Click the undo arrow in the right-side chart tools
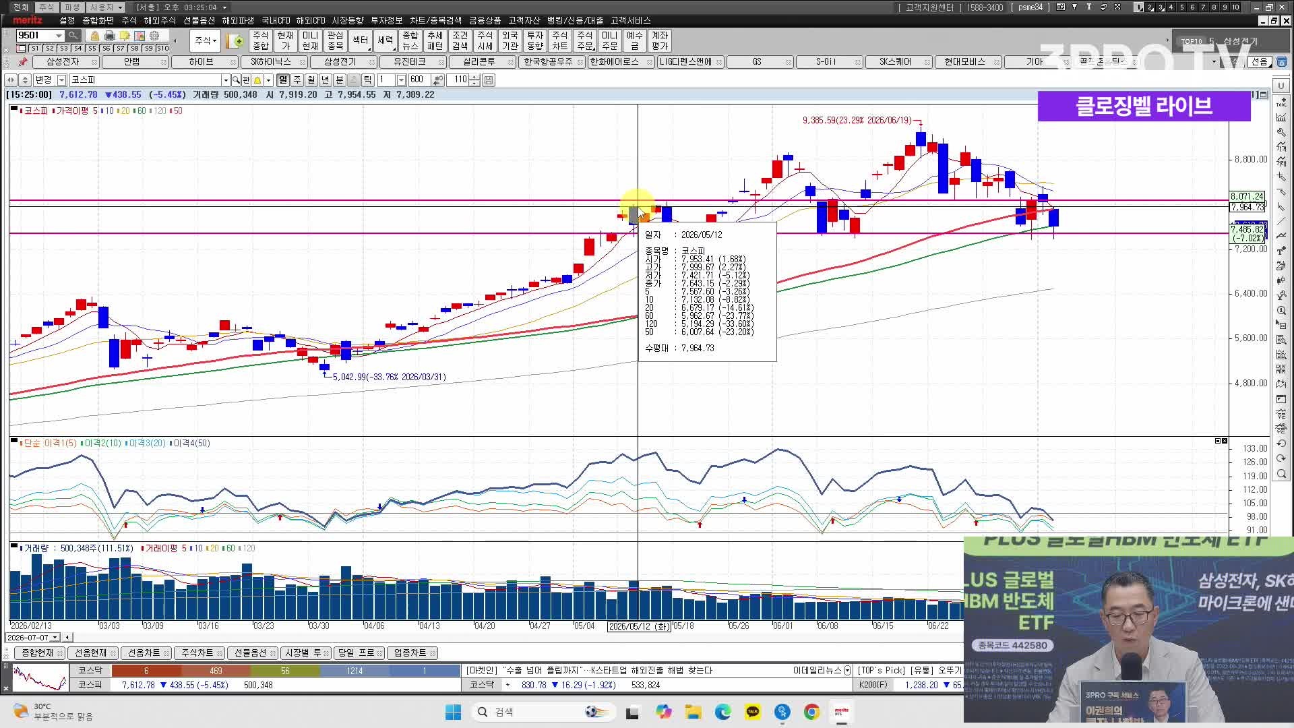This screenshot has height=728, width=1294. 1281,444
